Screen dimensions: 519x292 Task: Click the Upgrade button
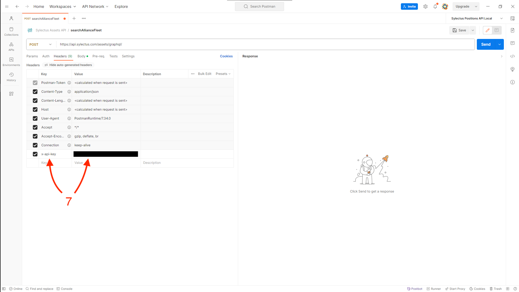(x=463, y=6)
